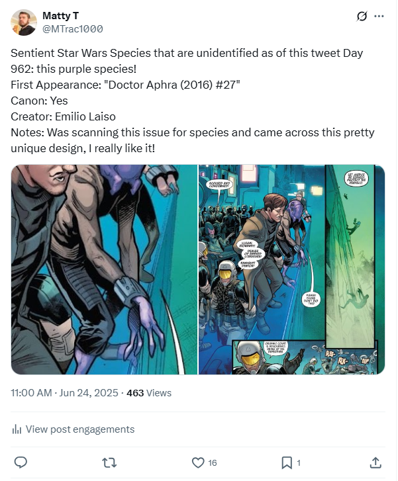Bookmark this post with the bookmark icon
This screenshot has height=481, width=398.
tap(287, 462)
